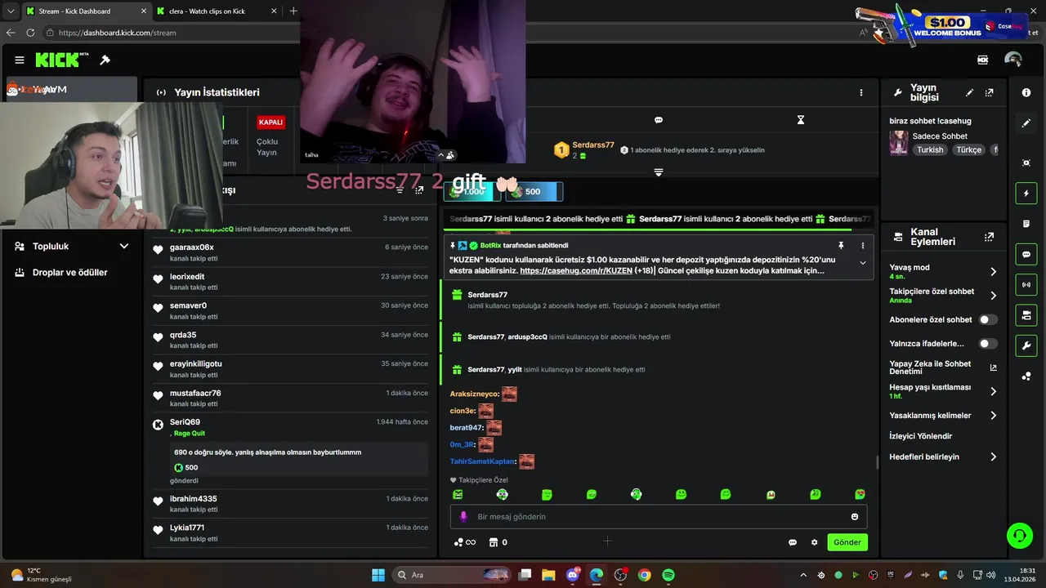Open the green headset support button

coord(1019,536)
